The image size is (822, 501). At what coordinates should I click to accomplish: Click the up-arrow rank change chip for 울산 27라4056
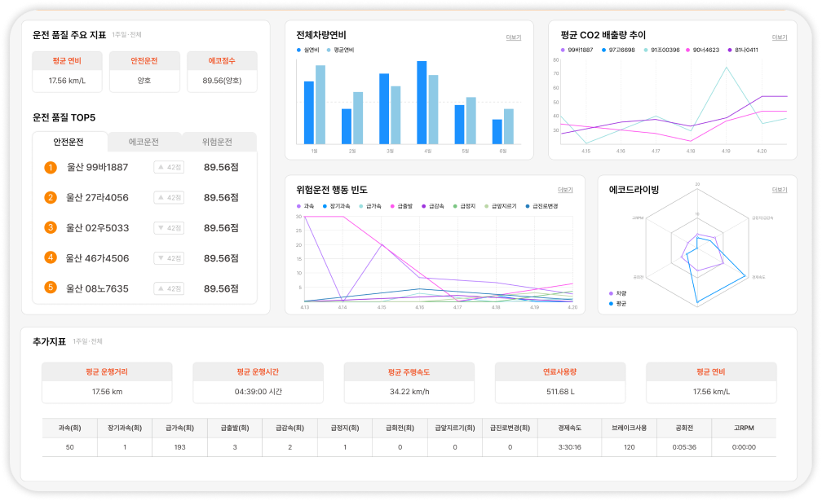tap(169, 197)
